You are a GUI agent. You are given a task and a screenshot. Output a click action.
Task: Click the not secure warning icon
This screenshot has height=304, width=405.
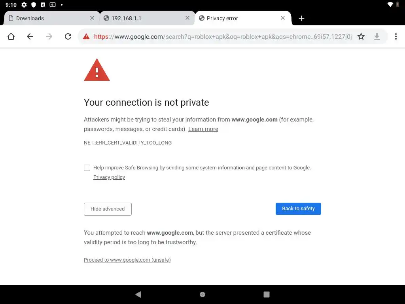click(x=86, y=36)
